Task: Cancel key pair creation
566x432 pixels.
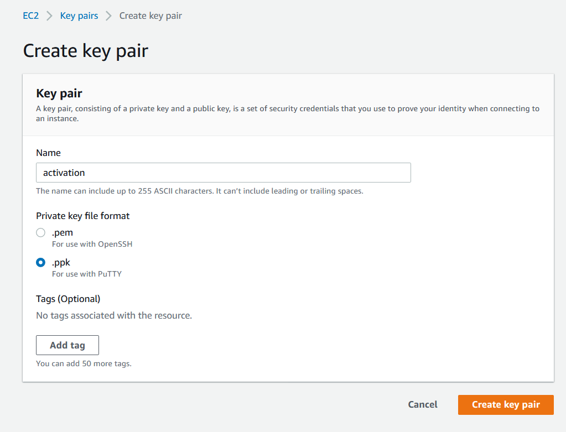Action: click(423, 404)
